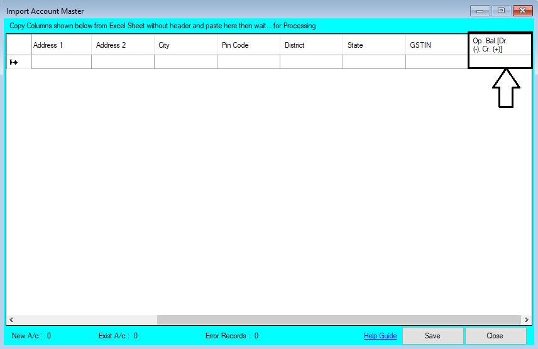Click the empty City cell
Image resolution: width=538 pixels, height=349 pixels.
pyautogui.click(x=185, y=62)
